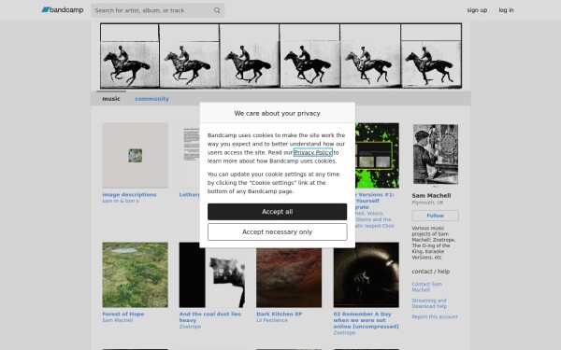The image size is (561, 350).
Task: Open the Forest of Hope album cover
Action: click(135, 274)
